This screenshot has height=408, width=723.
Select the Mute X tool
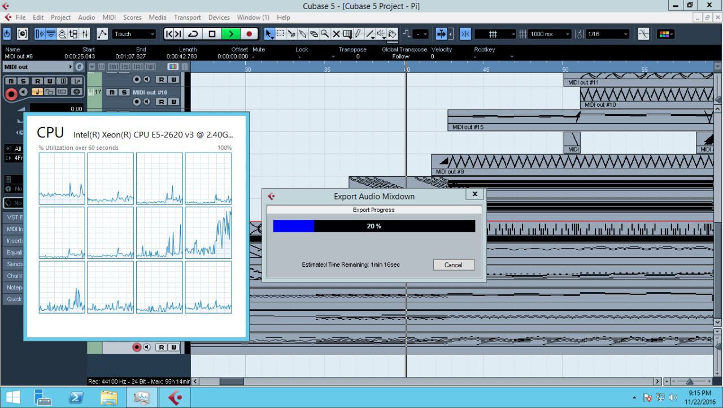coord(336,34)
